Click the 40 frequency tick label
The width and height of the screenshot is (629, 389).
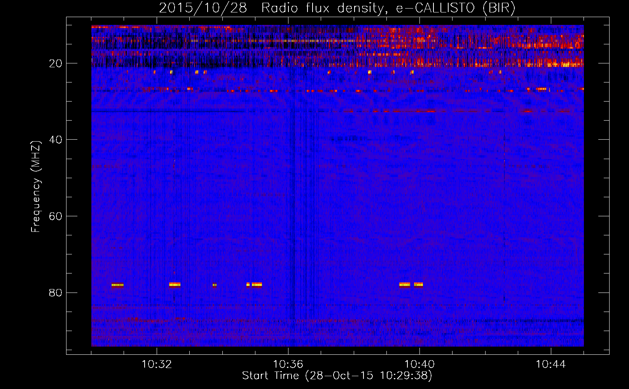coord(56,140)
